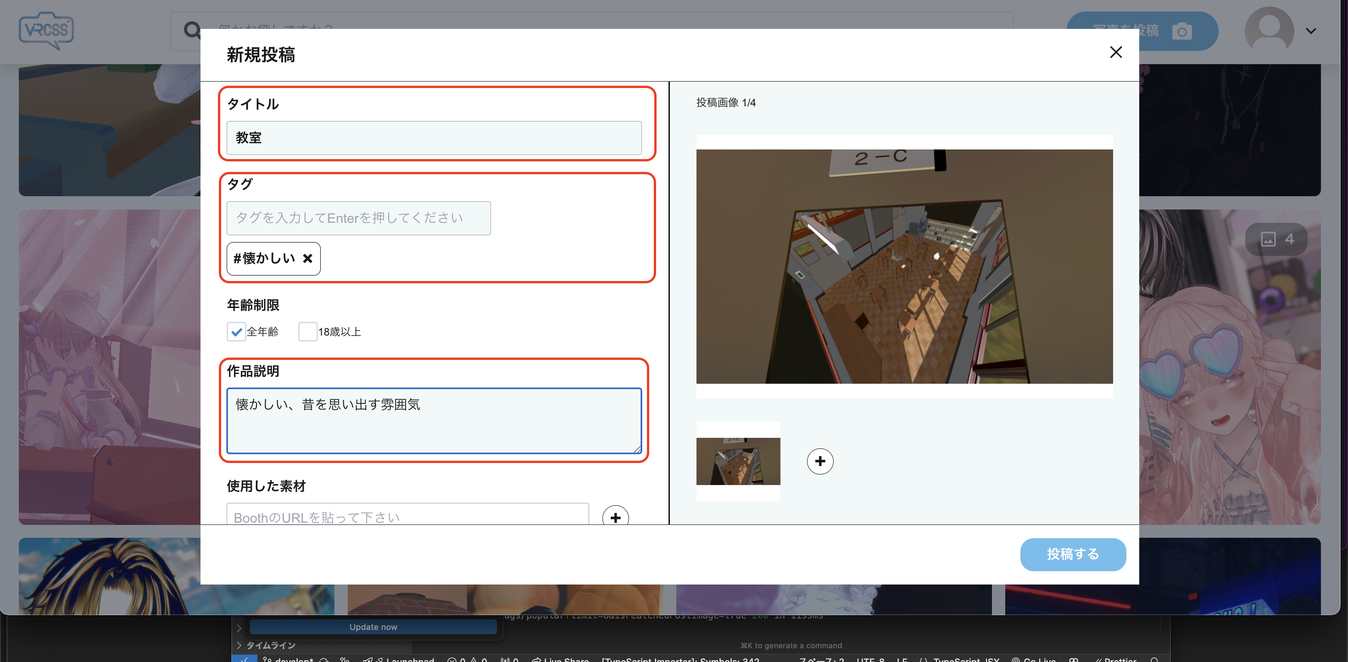Check the 18歳以上 checkbox

(308, 331)
